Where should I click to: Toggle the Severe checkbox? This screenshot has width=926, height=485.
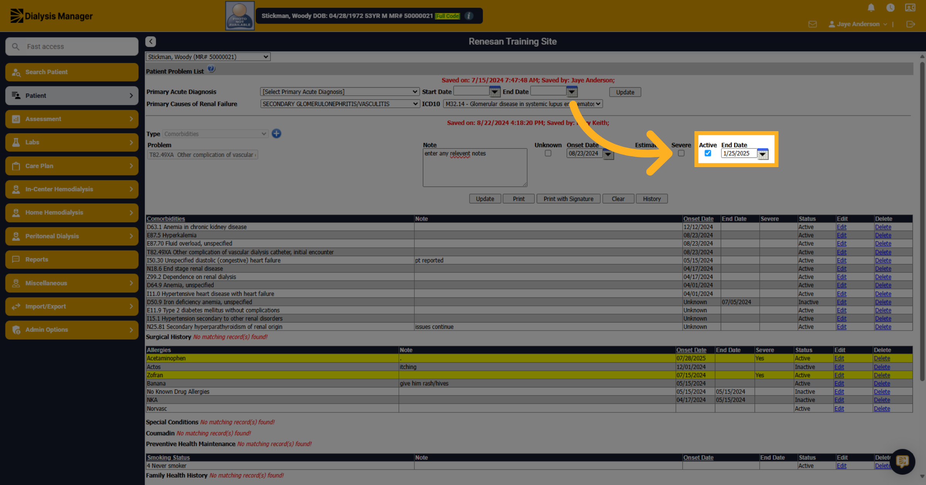pos(681,153)
